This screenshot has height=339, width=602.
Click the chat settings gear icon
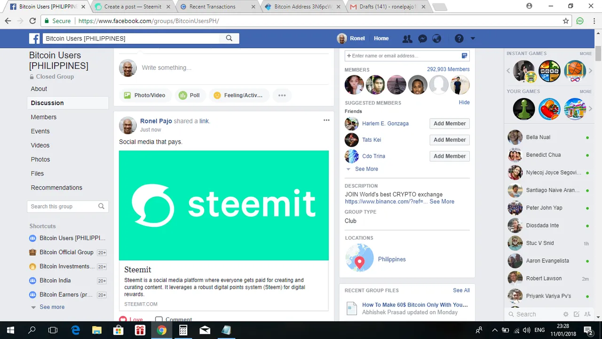[x=566, y=314]
